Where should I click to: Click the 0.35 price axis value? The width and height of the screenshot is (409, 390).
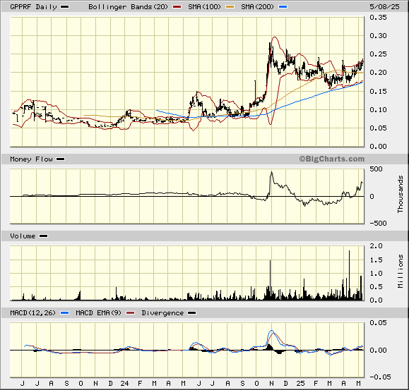[x=378, y=18]
